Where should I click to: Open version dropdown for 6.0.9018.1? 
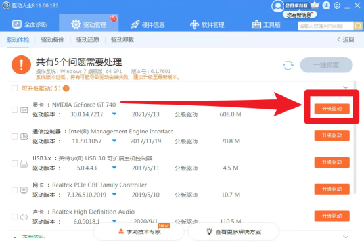pyautogui.click(x=114, y=221)
